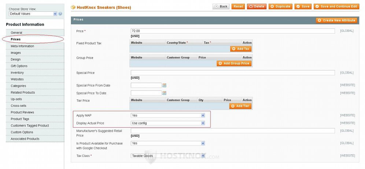Click the Save button

click(303, 7)
